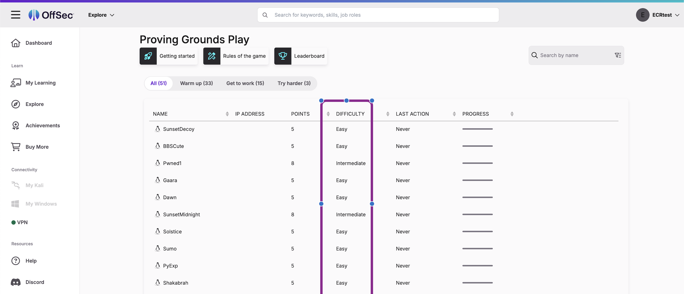Image resolution: width=684 pixels, height=294 pixels.
Task: Click the filter icon in name search
Action: point(618,55)
